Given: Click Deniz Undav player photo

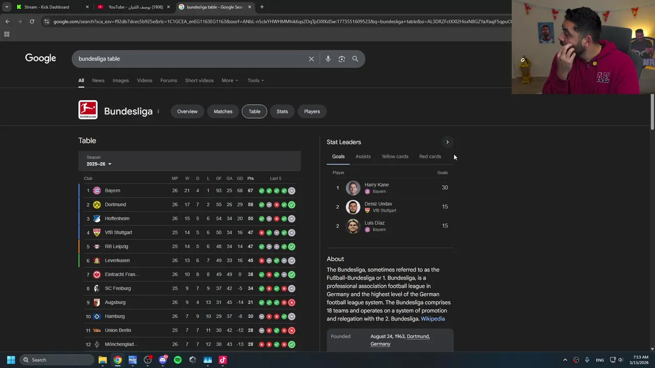Looking at the screenshot, I should tap(353, 207).
